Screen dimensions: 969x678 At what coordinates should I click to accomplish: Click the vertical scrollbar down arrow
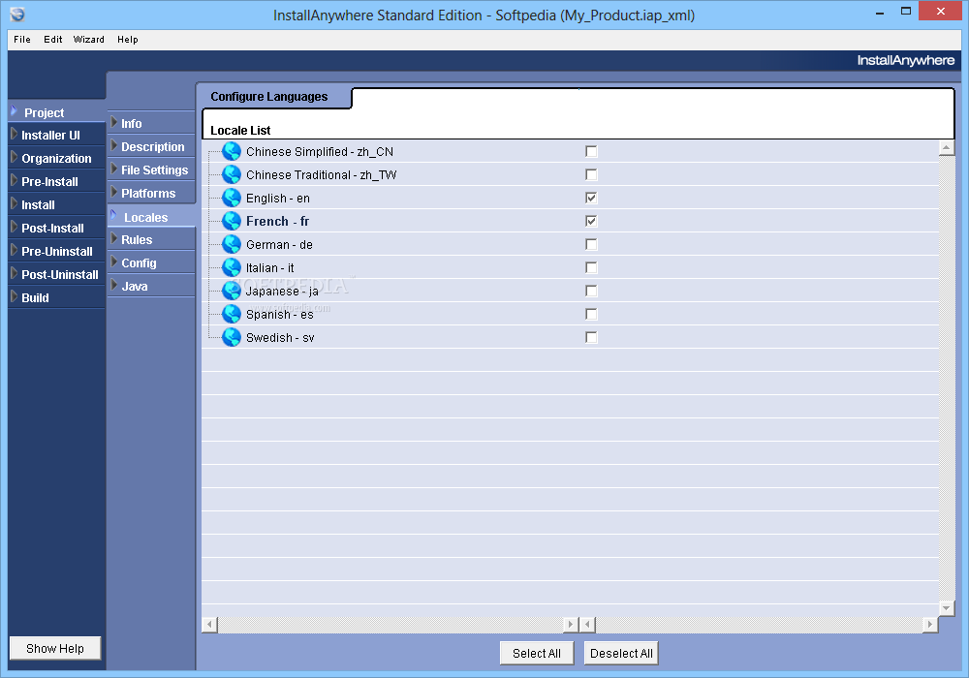tap(946, 608)
